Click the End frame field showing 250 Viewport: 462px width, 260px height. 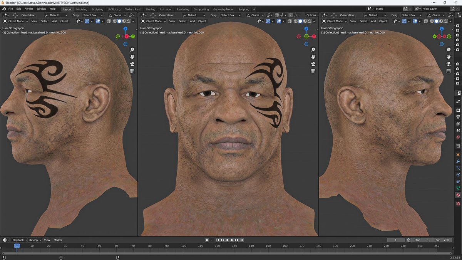pyautogui.click(x=443, y=240)
